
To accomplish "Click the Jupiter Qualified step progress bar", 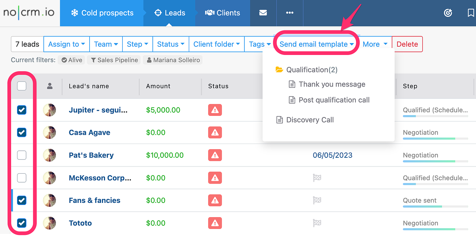I will 436,116.
